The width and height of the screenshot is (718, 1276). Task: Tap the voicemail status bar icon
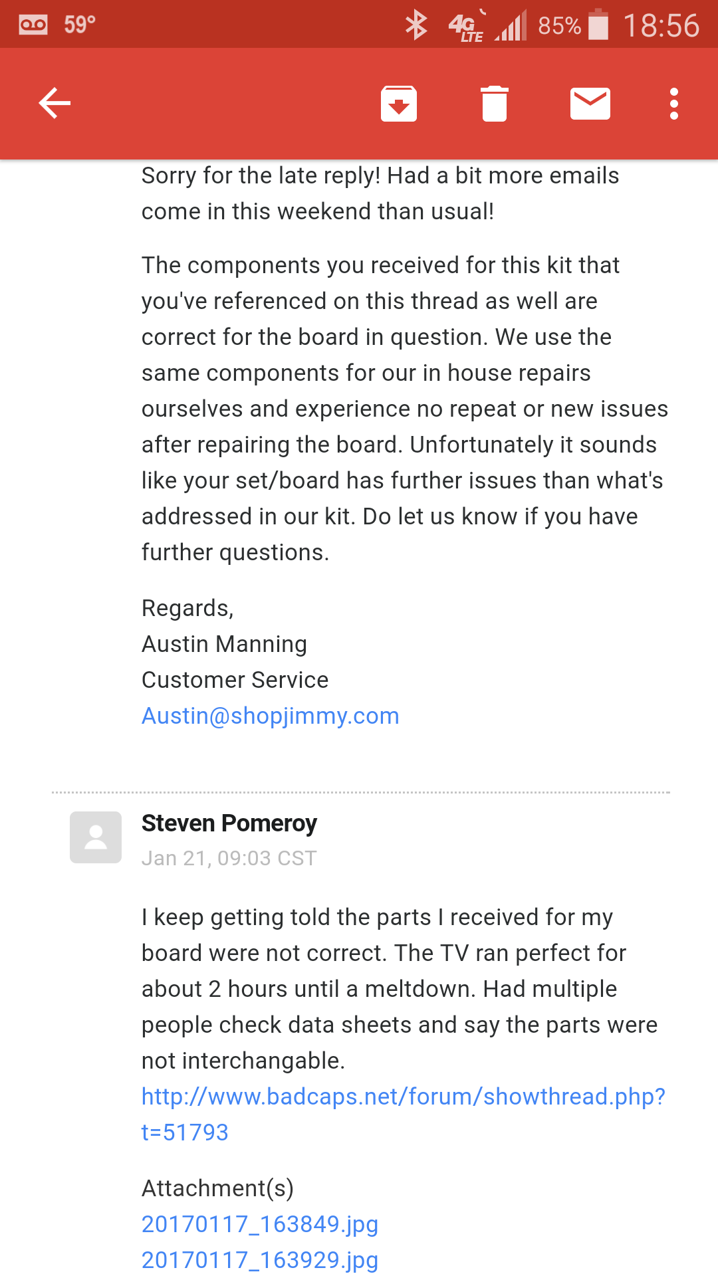[33, 25]
